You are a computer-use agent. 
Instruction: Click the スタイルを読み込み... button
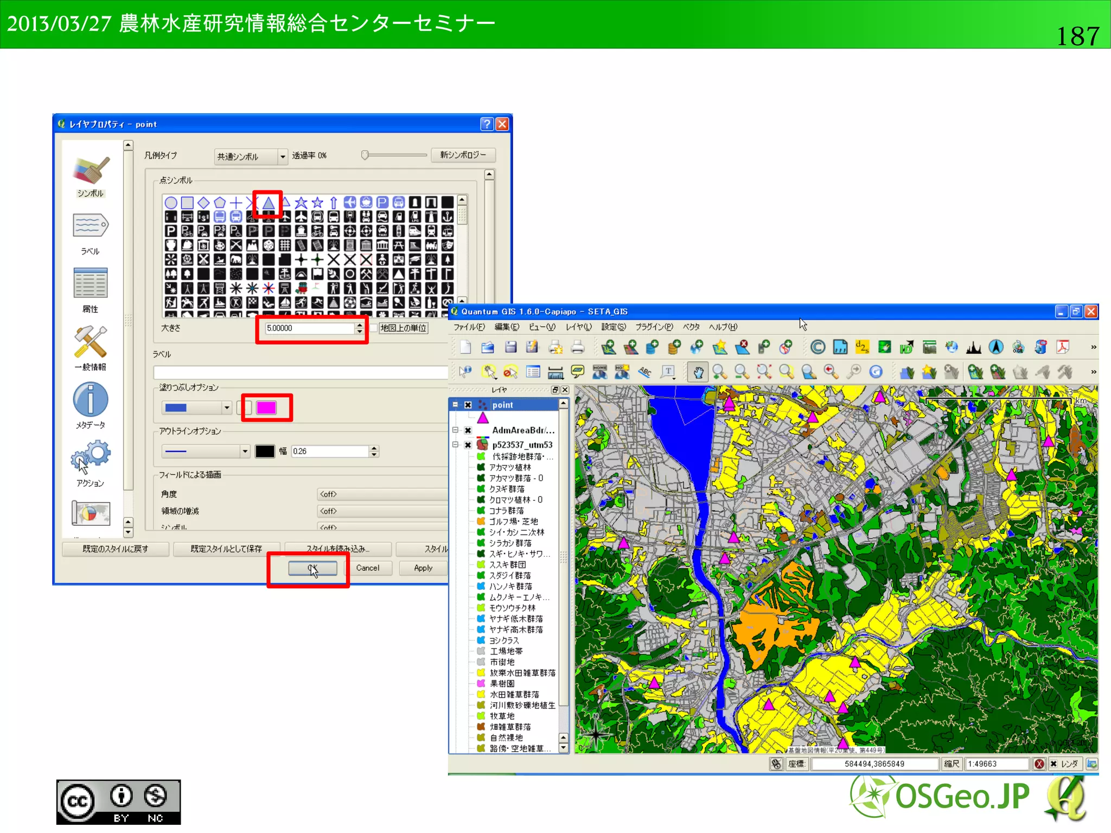[x=337, y=549]
